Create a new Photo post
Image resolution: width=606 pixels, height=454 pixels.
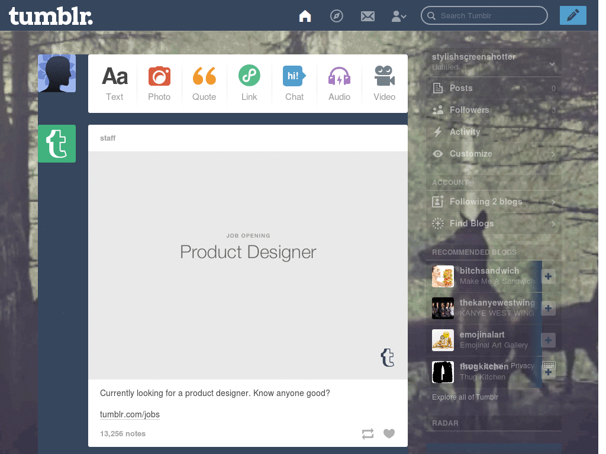pyautogui.click(x=159, y=83)
